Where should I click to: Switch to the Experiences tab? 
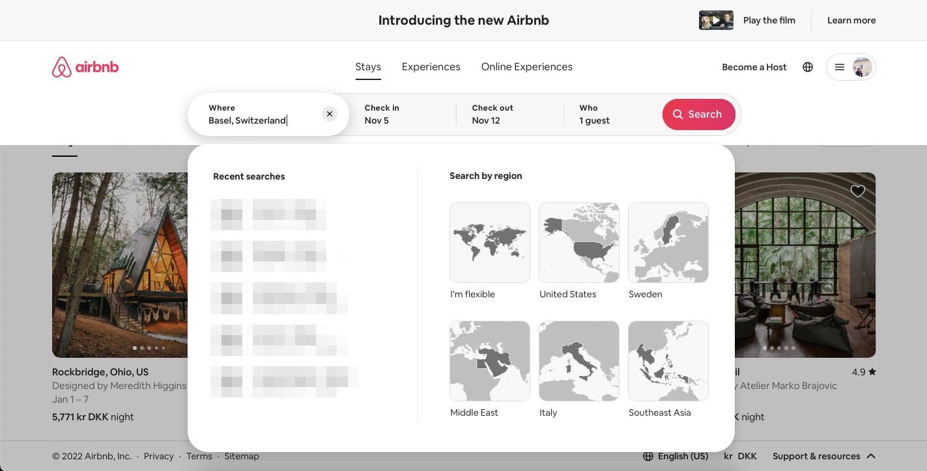click(431, 66)
